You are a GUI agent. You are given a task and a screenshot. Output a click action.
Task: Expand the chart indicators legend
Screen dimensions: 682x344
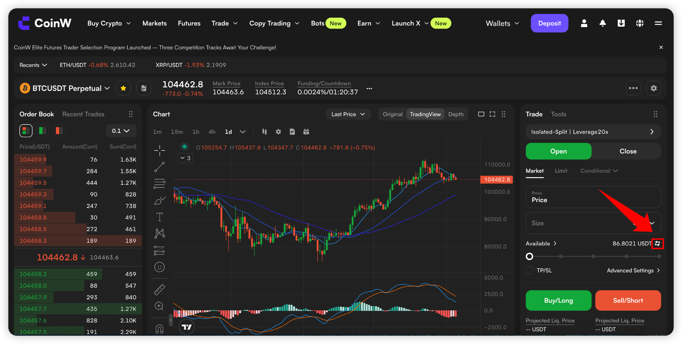pos(185,158)
